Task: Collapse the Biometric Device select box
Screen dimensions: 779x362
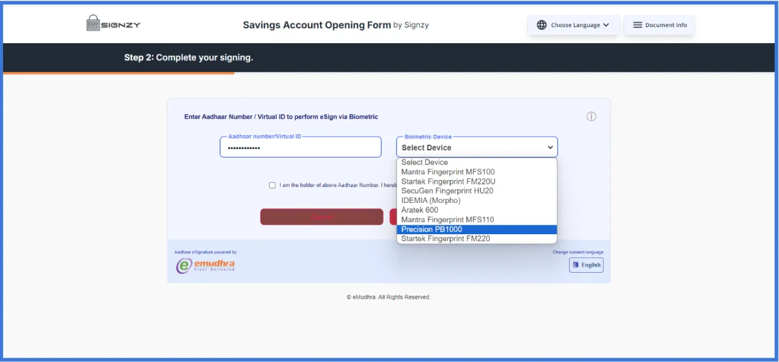Action: tap(477, 147)
